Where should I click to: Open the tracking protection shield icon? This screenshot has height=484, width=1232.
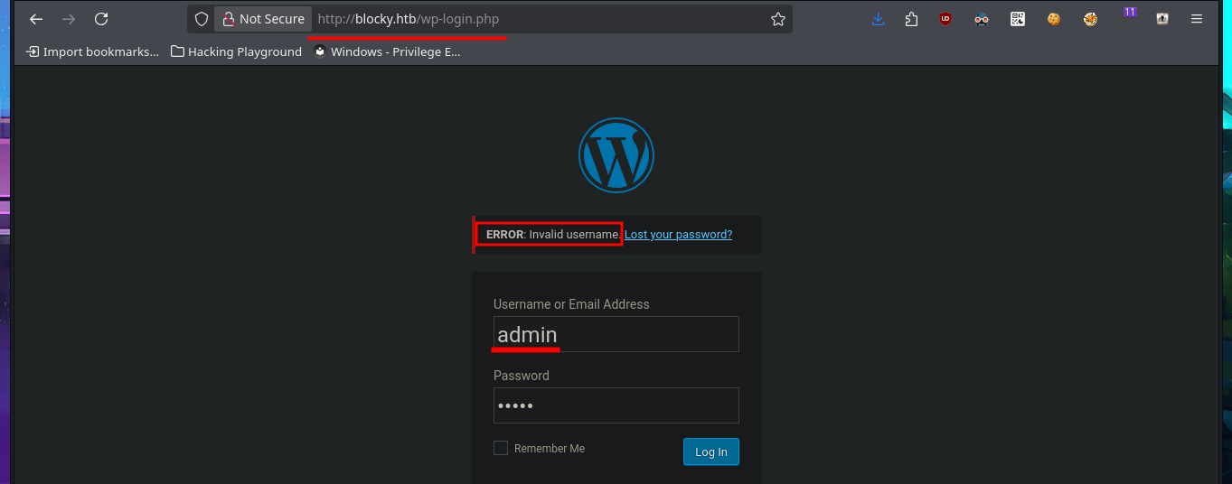[x=202, y=19]
